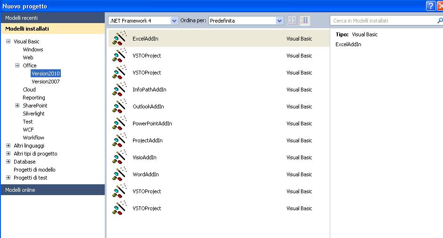Expand the Progetti di test node
The width and height of the screenshot is (443, 238).
(8, 178)
